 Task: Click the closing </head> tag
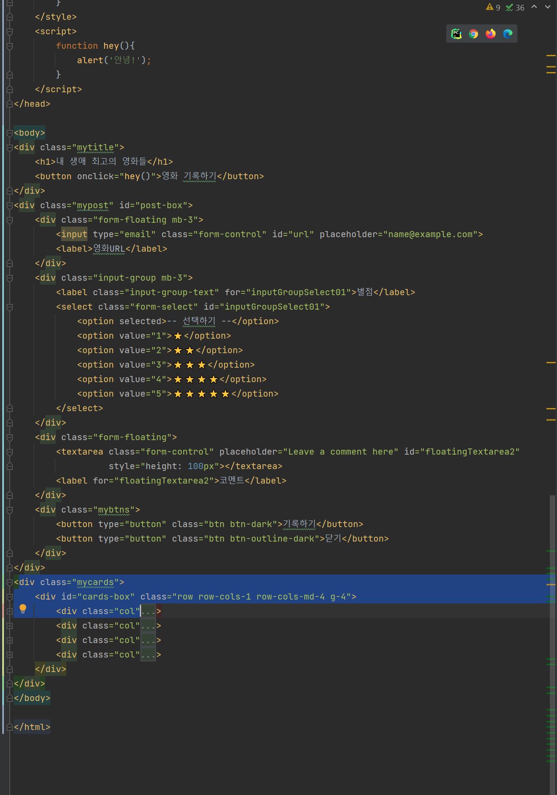(32, 104)
